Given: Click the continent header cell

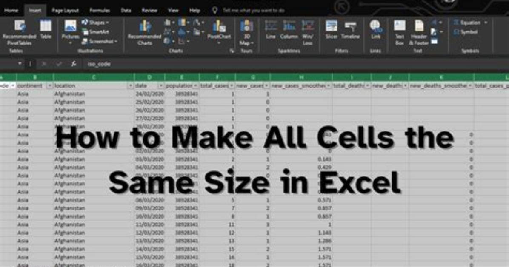Looking at the screenshot, I should [x=35, y=85].
